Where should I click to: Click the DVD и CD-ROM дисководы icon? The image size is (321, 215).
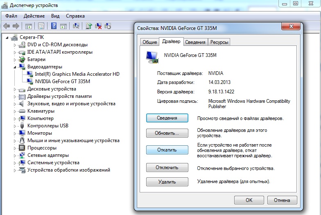(x=22, y=45)
